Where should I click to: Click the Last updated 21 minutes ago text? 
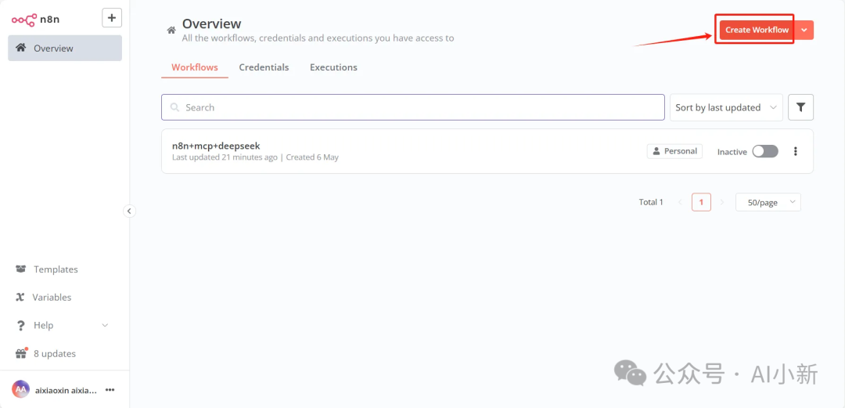pyautogui.click(x=225, y=157)
